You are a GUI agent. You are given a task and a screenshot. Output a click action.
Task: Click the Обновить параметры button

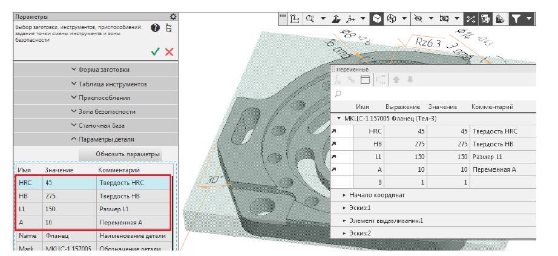tap(127, 154)
